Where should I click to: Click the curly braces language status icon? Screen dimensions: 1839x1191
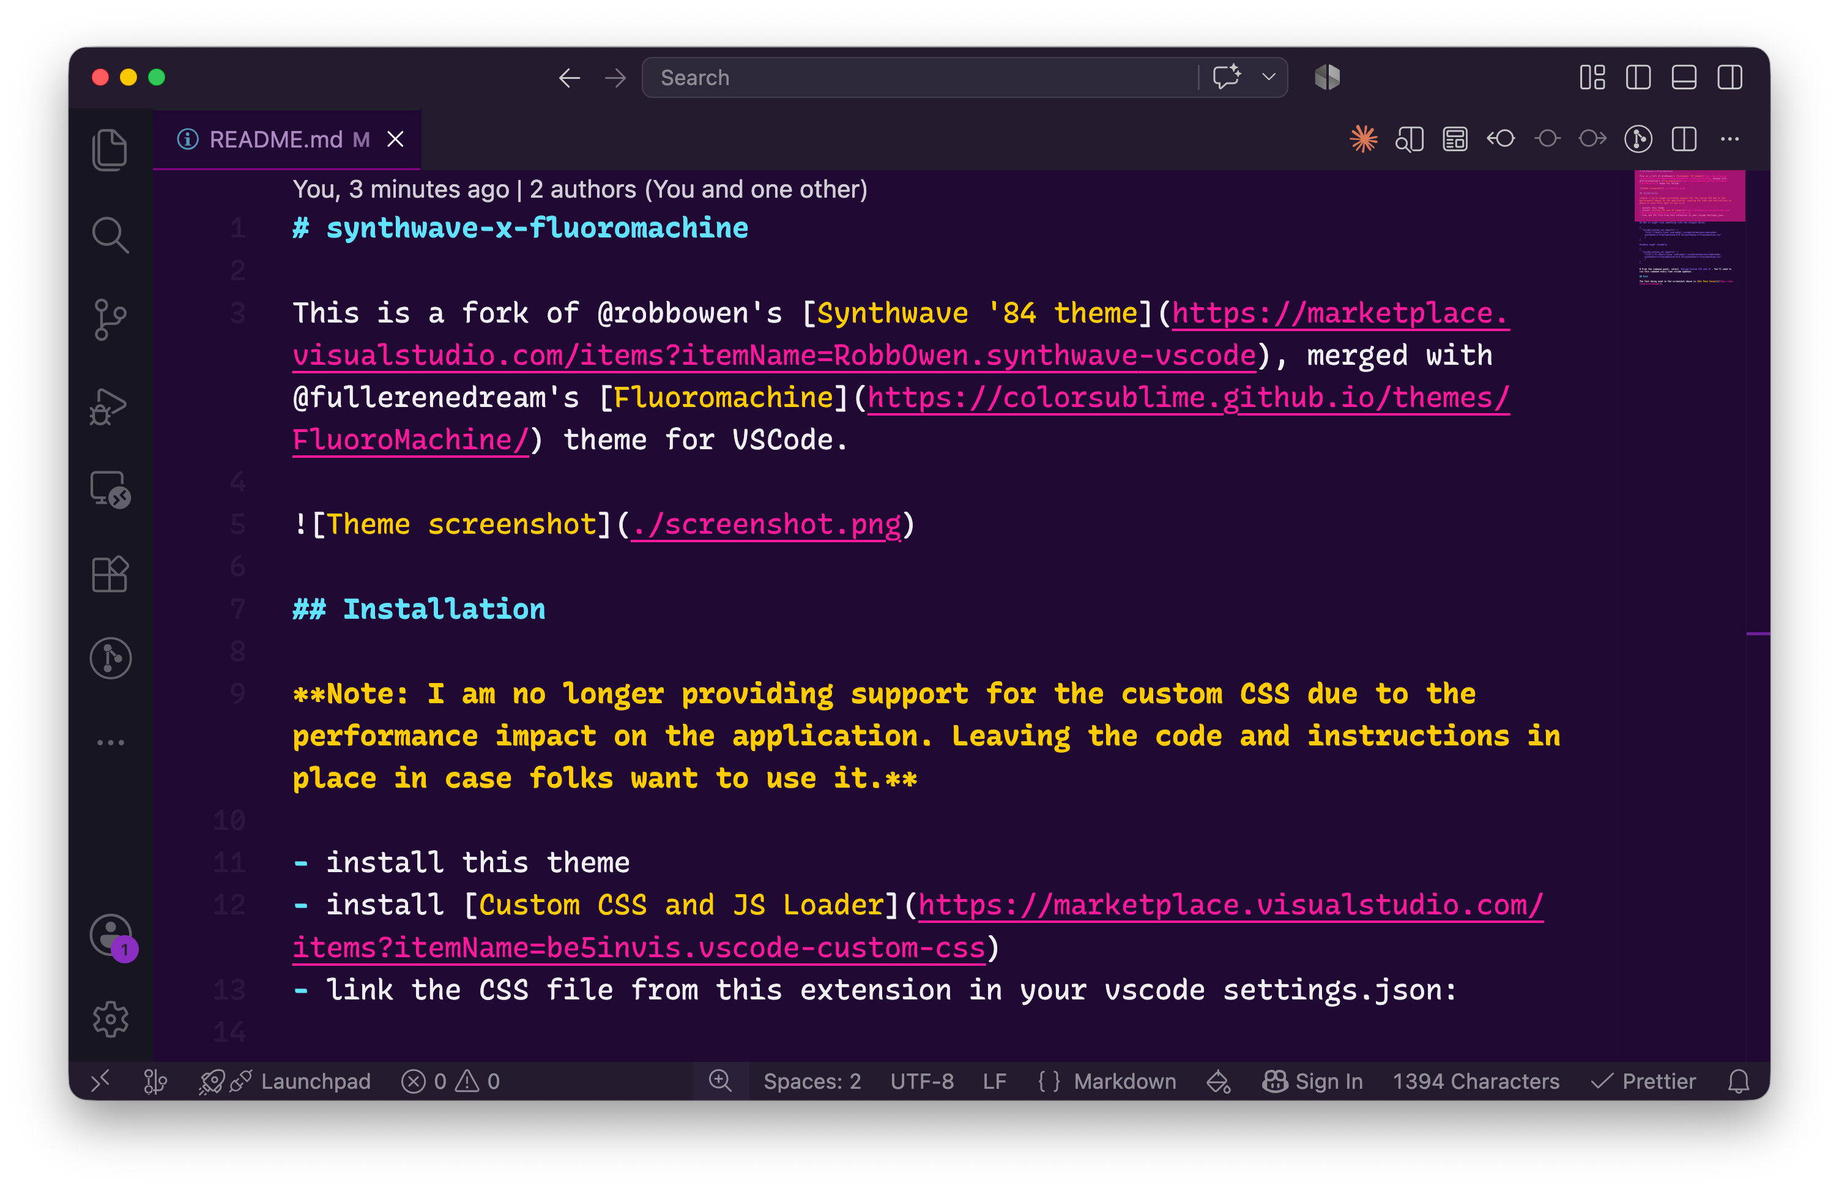click(x=1049, y=1081)
